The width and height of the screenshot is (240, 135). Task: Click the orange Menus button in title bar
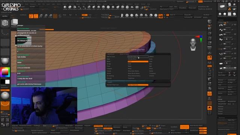click(x=200, y=1)
